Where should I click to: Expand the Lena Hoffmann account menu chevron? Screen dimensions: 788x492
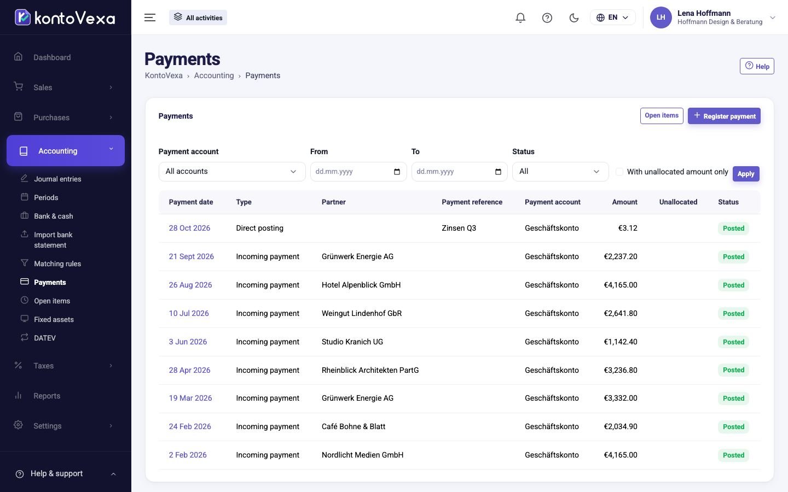tap(773, 17)
